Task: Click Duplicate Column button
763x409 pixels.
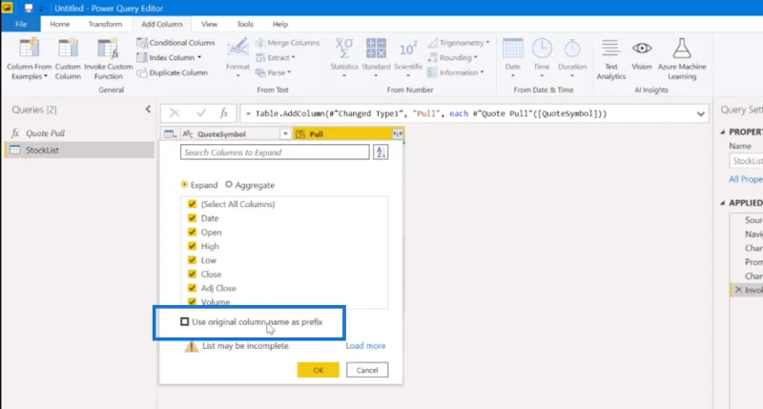Action: point(173,72)
